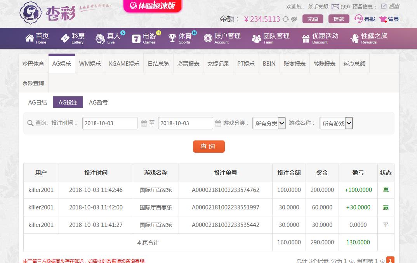Toggle balance visibility eye icon

pyautogui.click(x=294, y=19)
